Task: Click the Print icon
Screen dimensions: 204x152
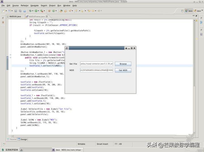Action: (x=25, y=11)
